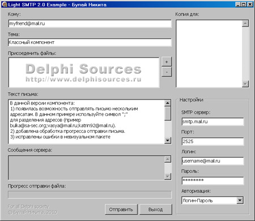Screen dimensions: 255x221
Task: Expand the Авторизация dropdown arrow
Action: [x=240, y=200]
